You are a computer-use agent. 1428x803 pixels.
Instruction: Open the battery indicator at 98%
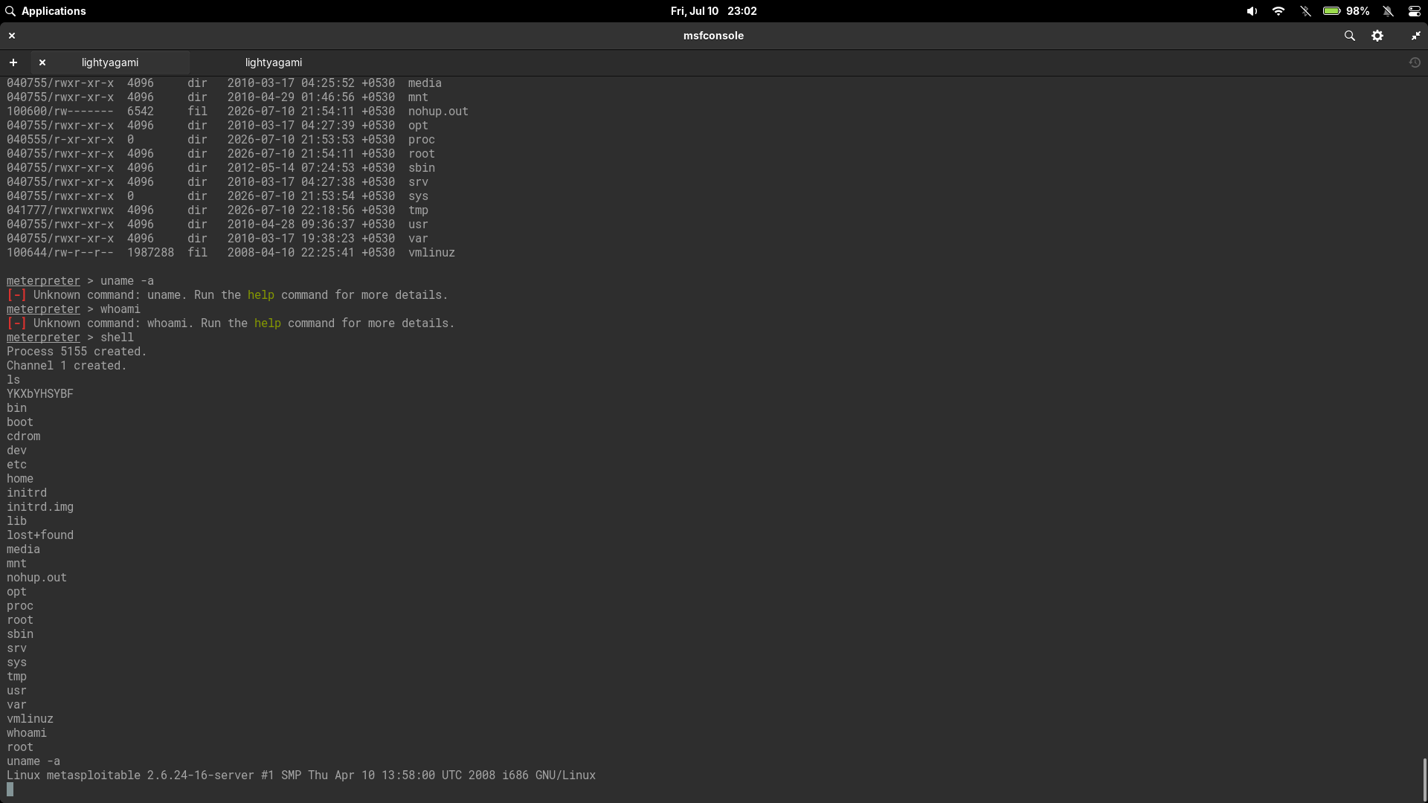coord(1346,11)
